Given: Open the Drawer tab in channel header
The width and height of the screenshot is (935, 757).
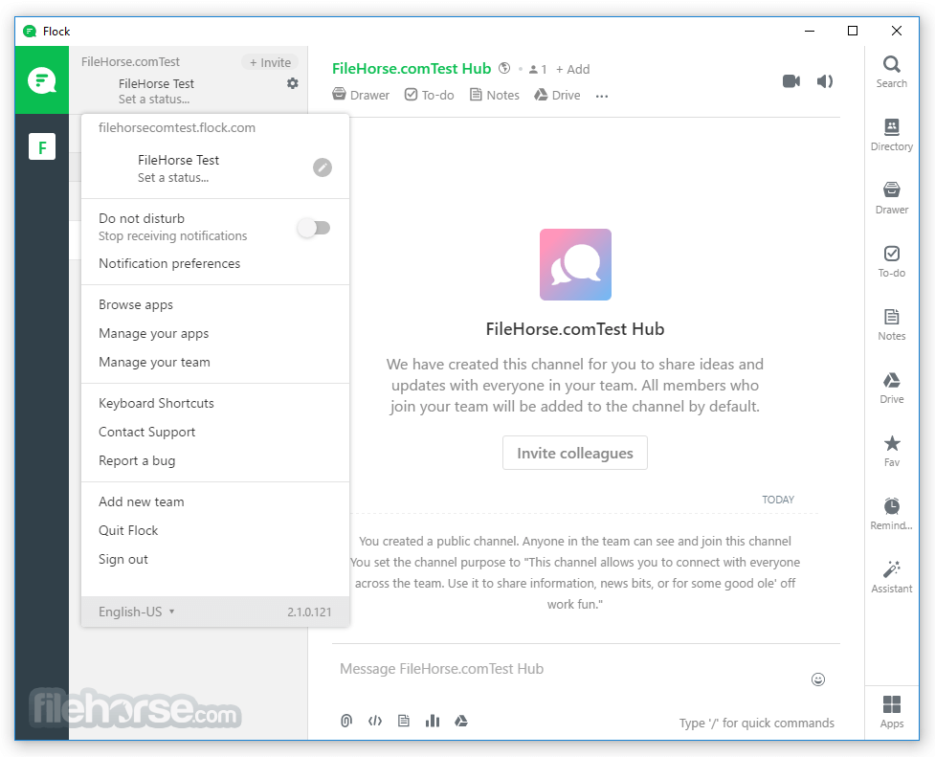Looking at the screenshot, I should [361, 95].
